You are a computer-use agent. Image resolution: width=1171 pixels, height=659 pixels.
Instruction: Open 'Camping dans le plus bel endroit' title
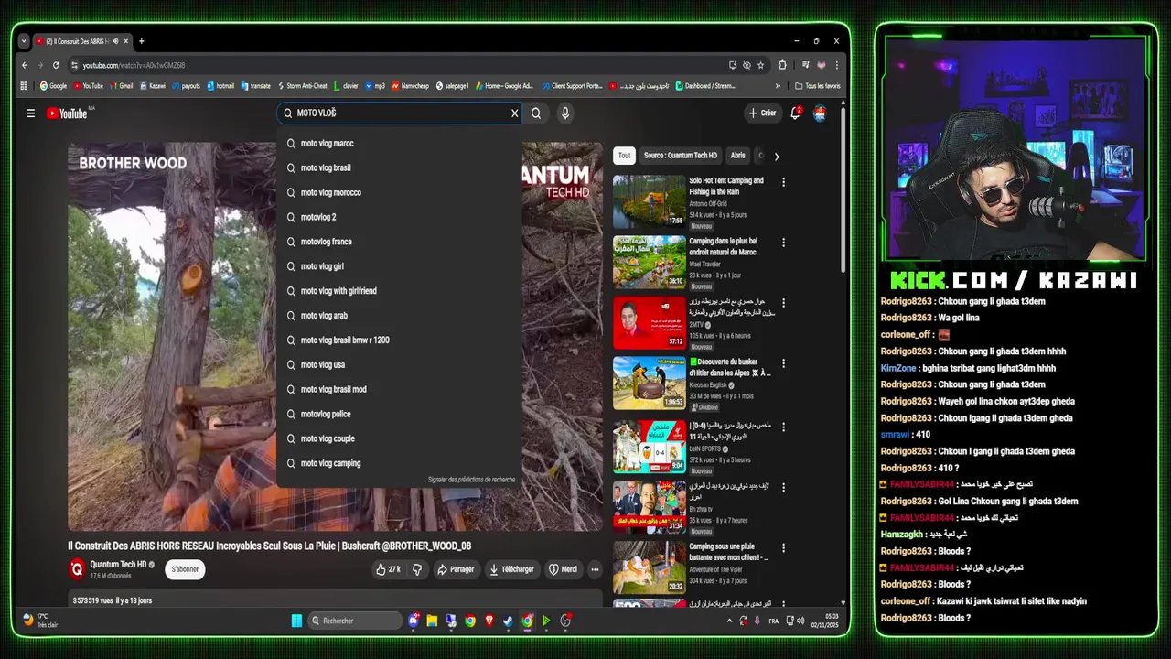724,246
